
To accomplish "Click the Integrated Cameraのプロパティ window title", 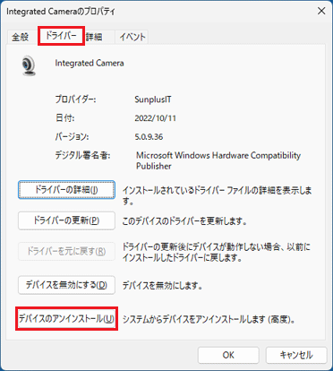I will (61, 12).
